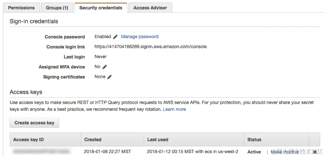Click the console login link URL
The width and height of the screenshot is (325, 157).
[x=151, y=47]
